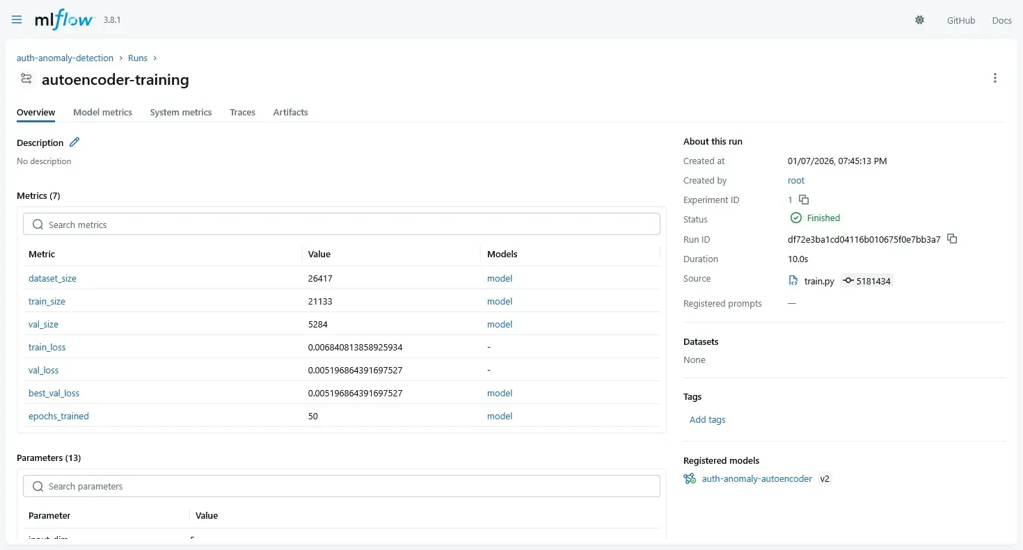
Task: Copy the Run ID using the copy icon
Action: point(951,238)
